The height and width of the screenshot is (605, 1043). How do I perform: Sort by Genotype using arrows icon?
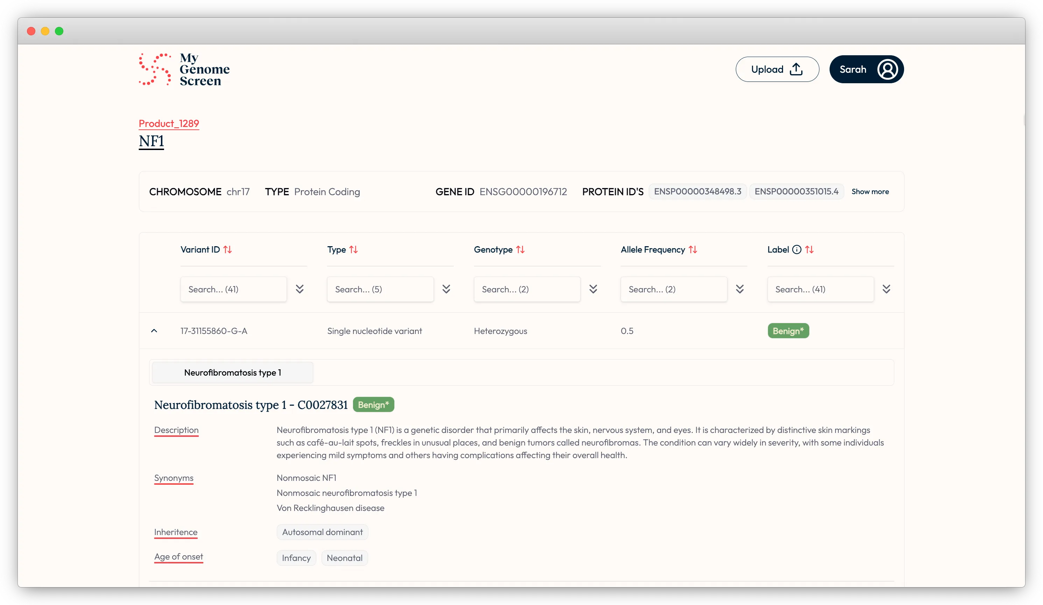pyautogui.click(x=520, y=250)
